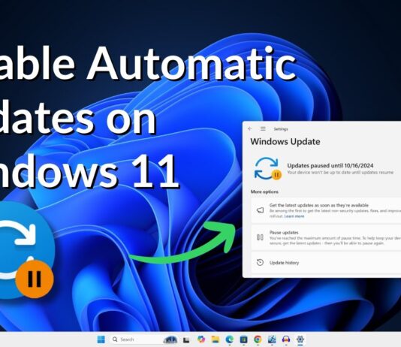Click the 'Updates paused until 10/16/2024' text

point(330,165)
